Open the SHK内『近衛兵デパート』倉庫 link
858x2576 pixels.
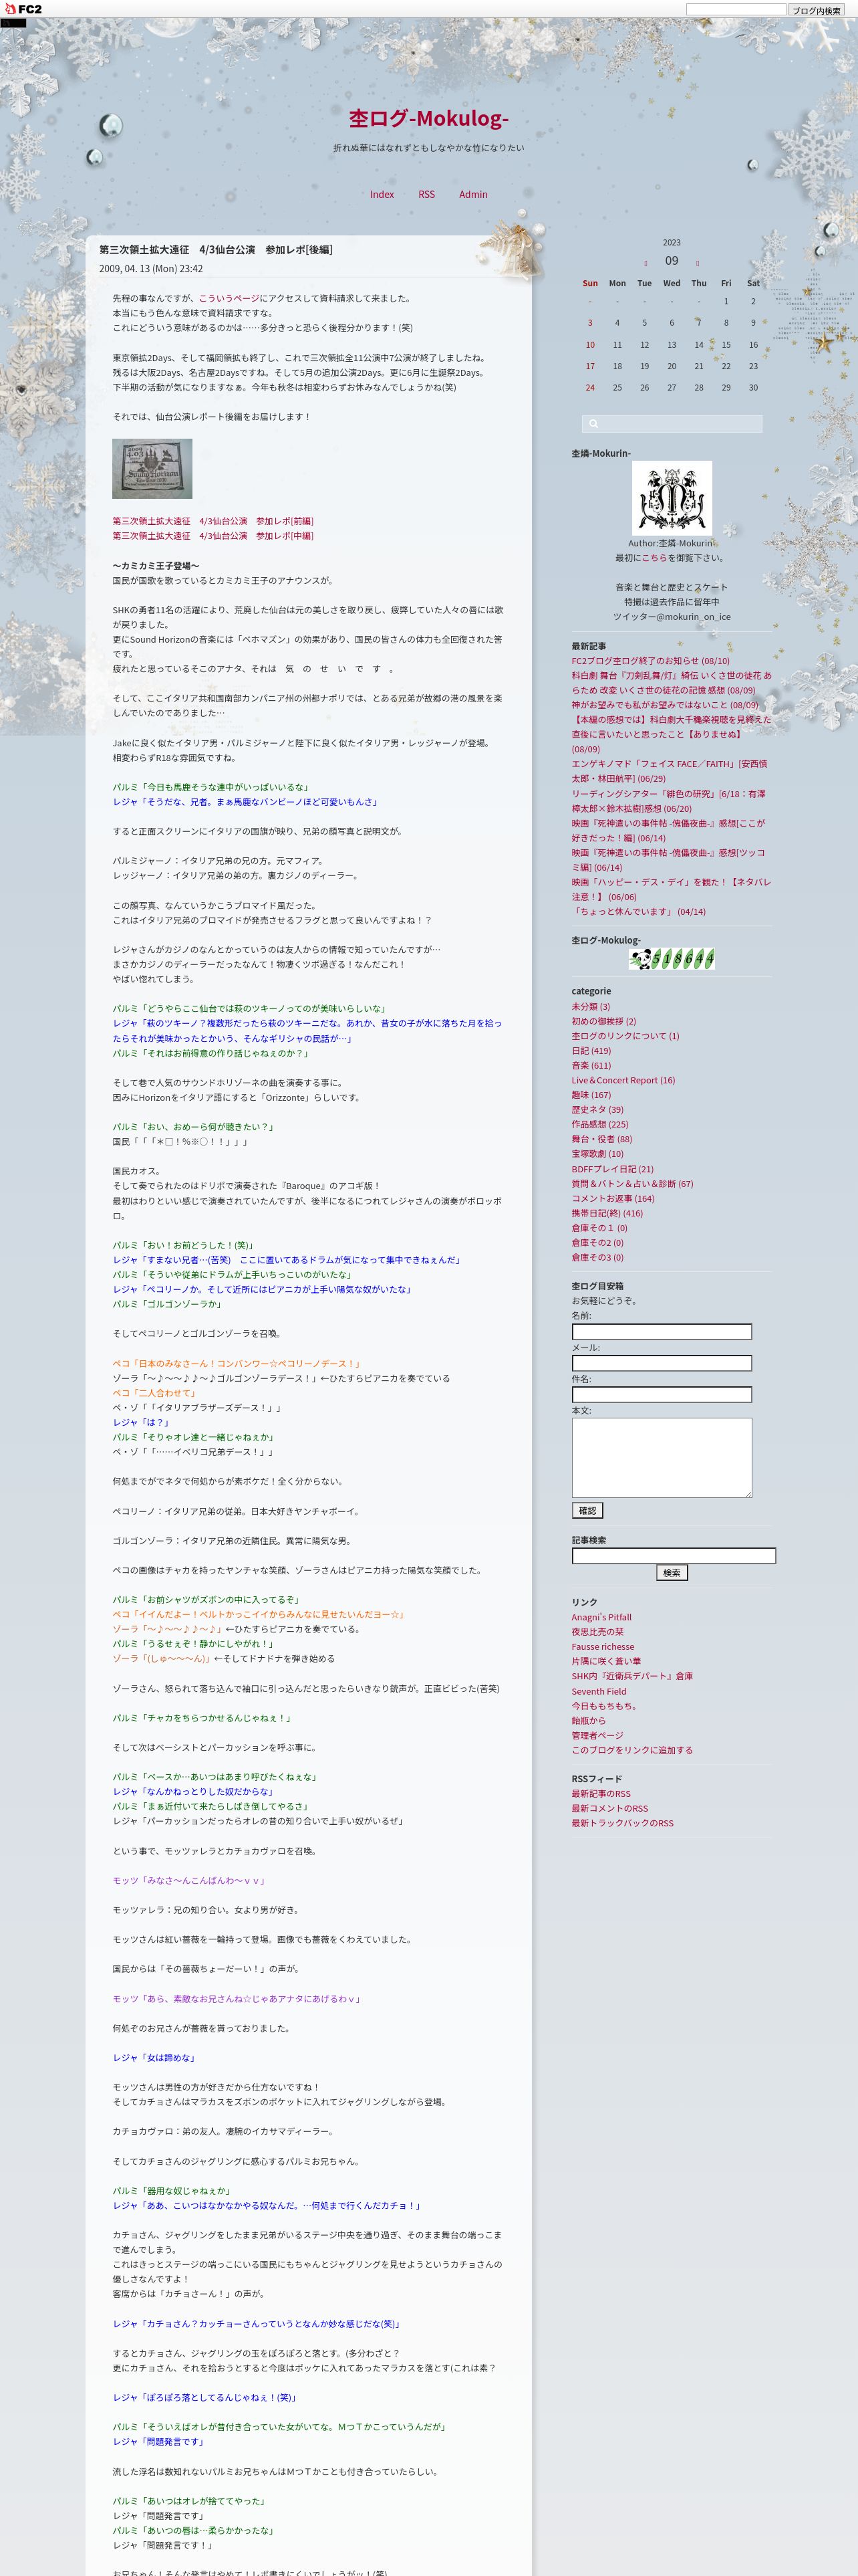tap(632, 1677)
